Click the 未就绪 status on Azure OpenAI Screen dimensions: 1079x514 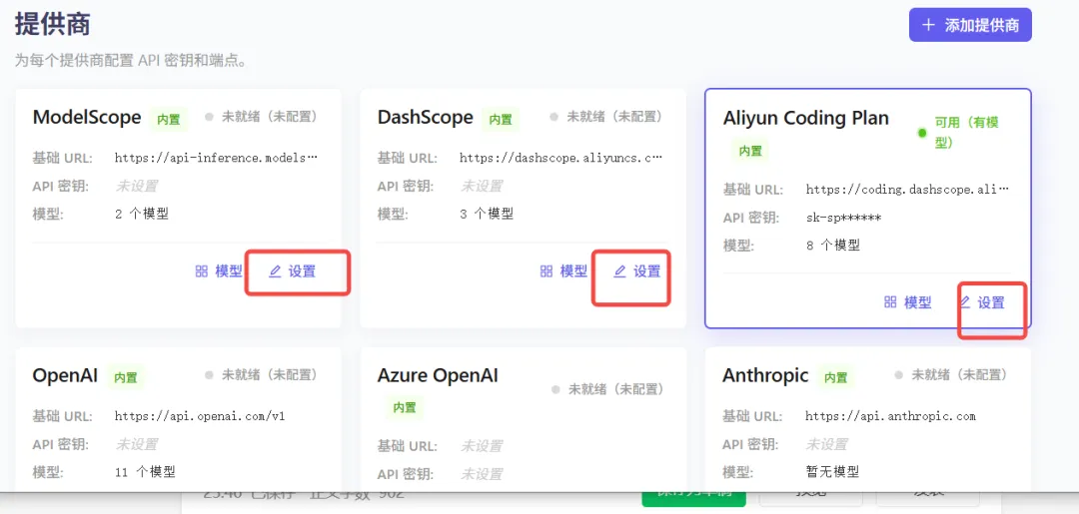pyautogui.click(x=609, y=389)
